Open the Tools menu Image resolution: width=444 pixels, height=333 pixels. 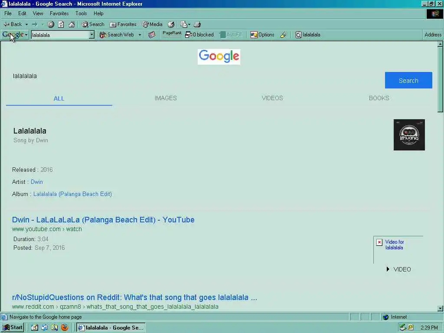(81, 13)
